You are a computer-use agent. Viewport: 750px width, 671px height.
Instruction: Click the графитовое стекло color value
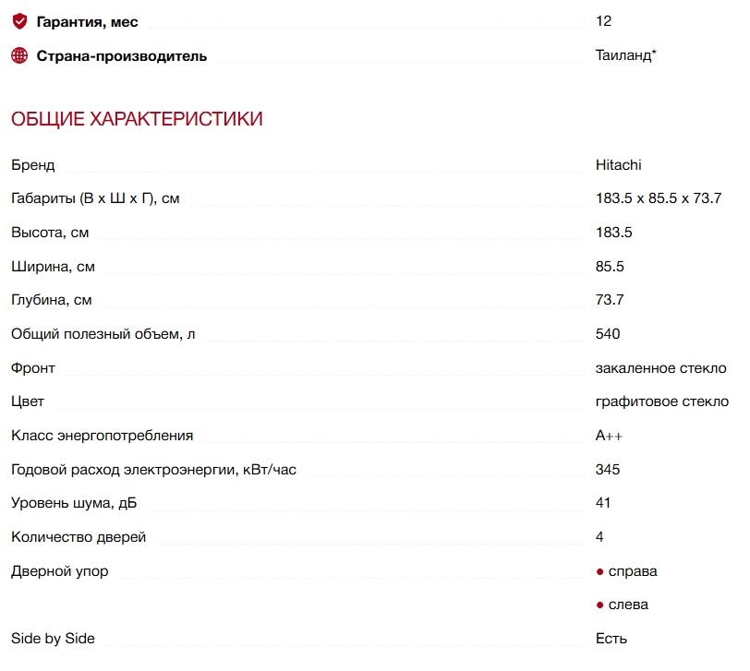[662, 401]
